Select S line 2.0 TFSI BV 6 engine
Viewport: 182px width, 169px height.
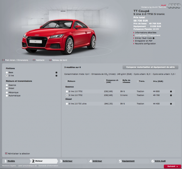coord(67,91)
